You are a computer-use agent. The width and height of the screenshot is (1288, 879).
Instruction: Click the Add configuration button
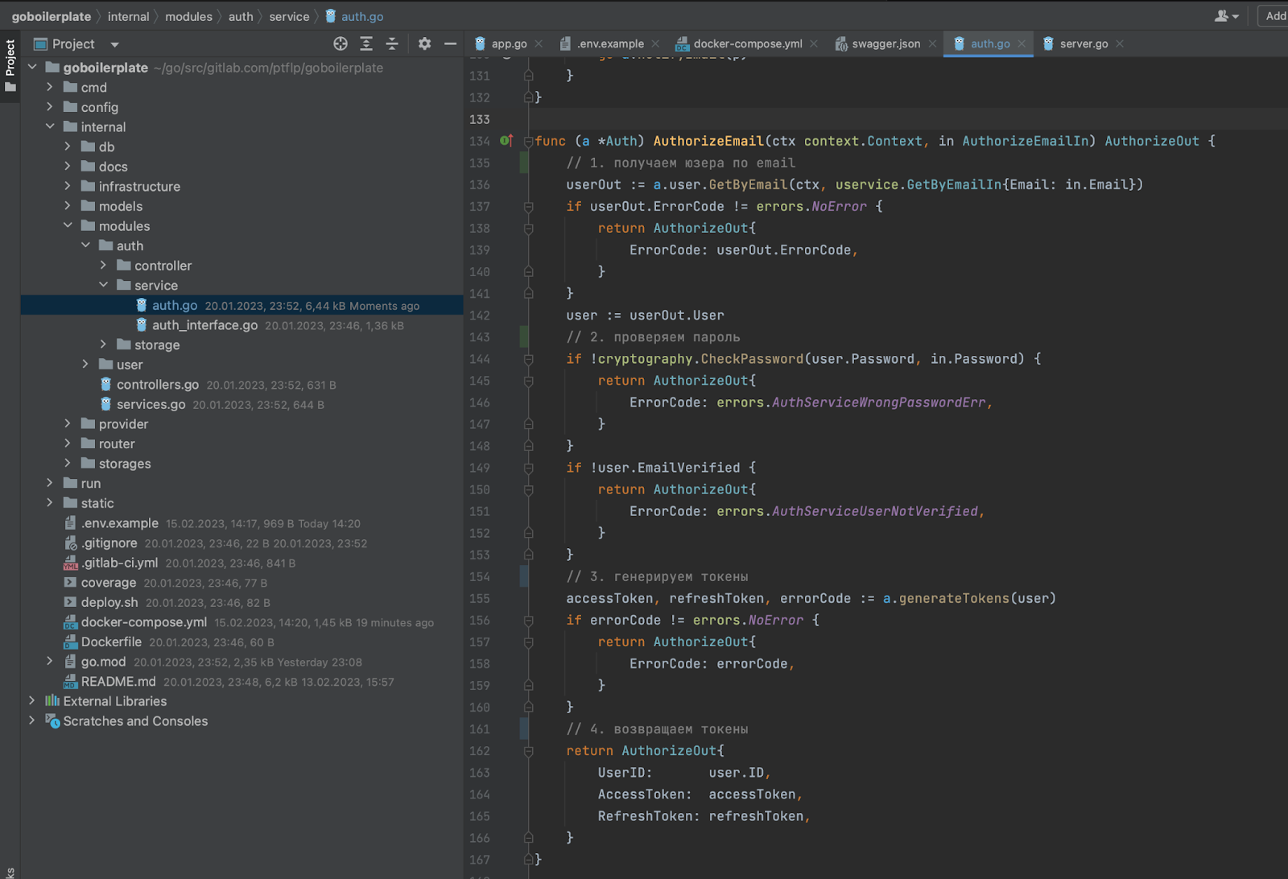pos(1274,16)
